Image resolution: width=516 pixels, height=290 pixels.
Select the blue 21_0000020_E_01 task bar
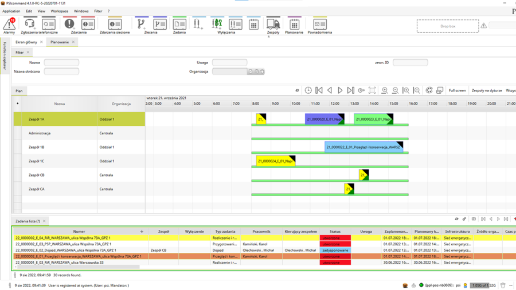(325, 119)
